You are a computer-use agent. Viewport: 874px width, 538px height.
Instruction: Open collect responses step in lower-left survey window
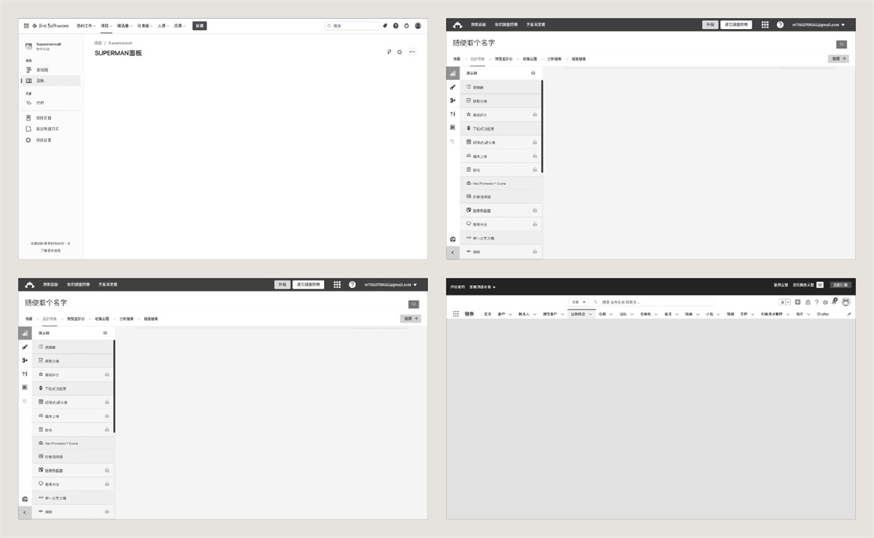click(101, 318)
